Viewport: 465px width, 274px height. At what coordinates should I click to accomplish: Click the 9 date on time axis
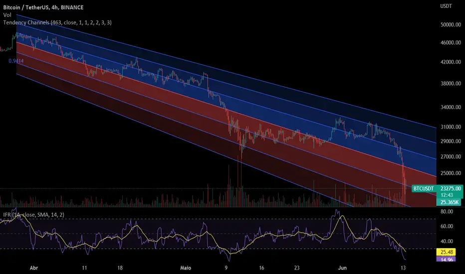point(226,268)
